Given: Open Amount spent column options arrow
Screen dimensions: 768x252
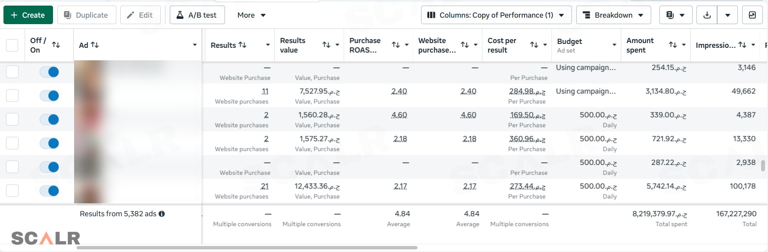Looking at the screenshot, I should (684, 45).
